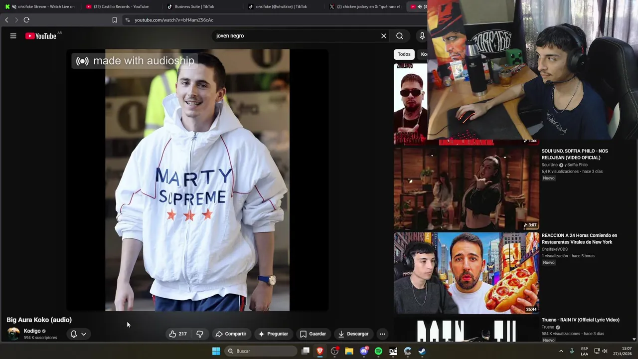The image size is (638, 359).
Task: Click the tray microphone icon
Action: pos(572,351)
